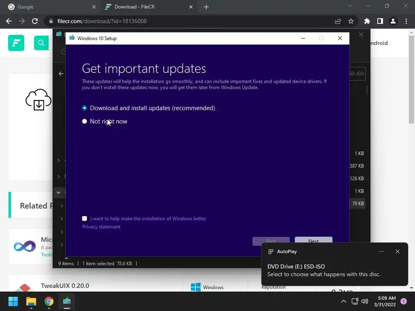Click the FileCR logo

point(16,43)
